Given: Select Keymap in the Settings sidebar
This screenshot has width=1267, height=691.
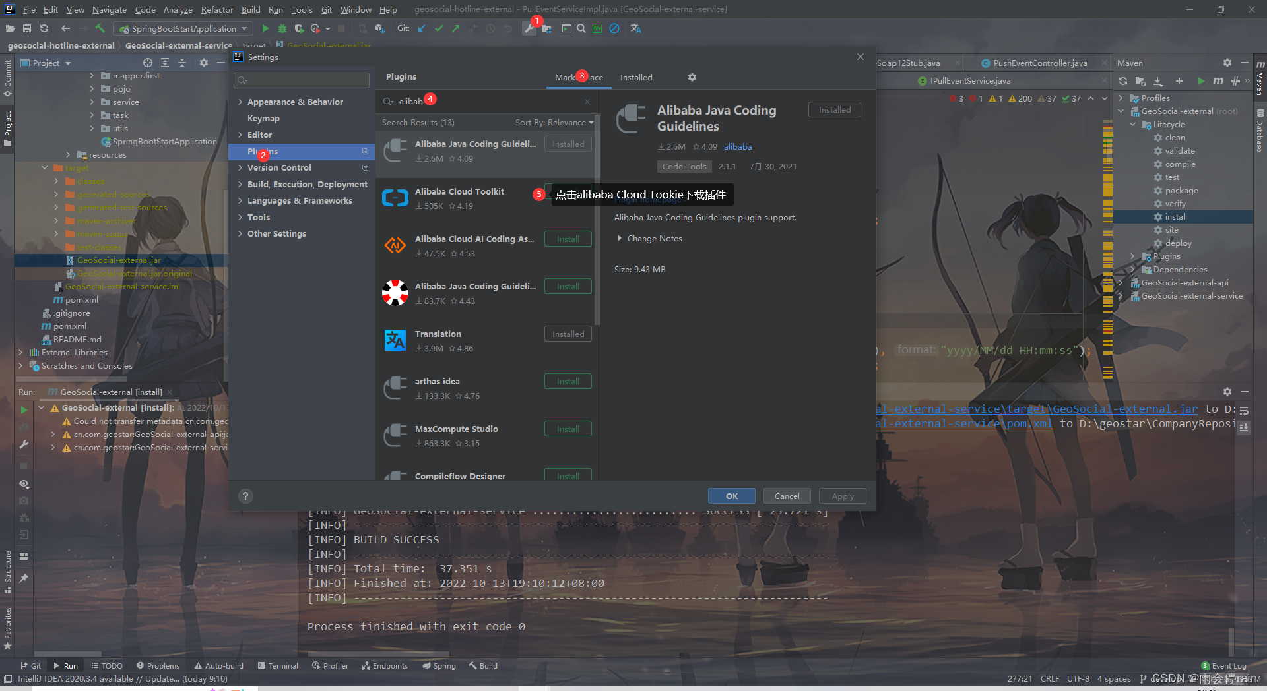Looking at the screenshot, I should pos(263,118).
